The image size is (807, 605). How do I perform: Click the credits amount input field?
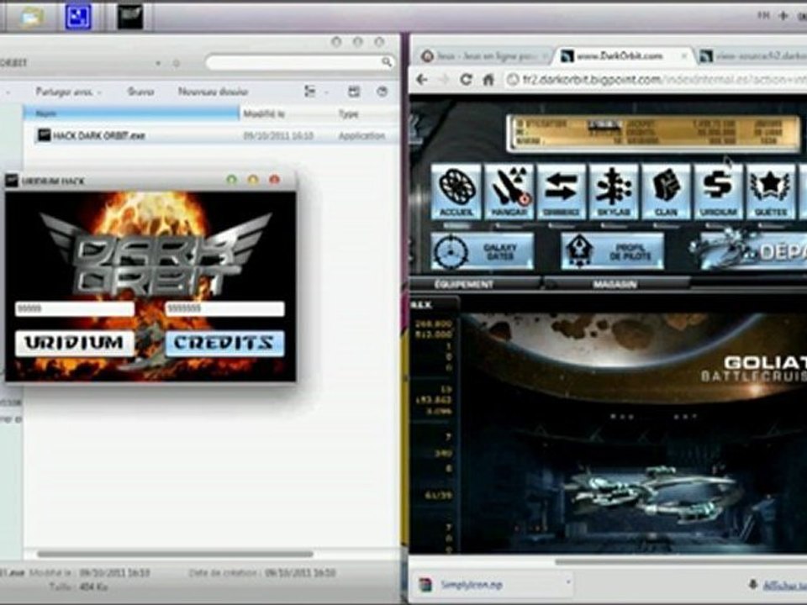click(224, 308)
